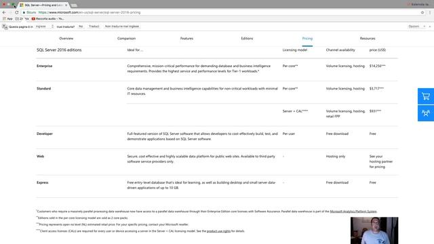Click the Express edition name
The image size is (434, 244).
coord(42,182)
